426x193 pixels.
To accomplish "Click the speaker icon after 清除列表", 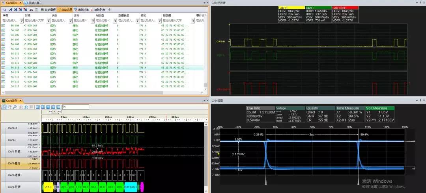I will click(109, 9).
